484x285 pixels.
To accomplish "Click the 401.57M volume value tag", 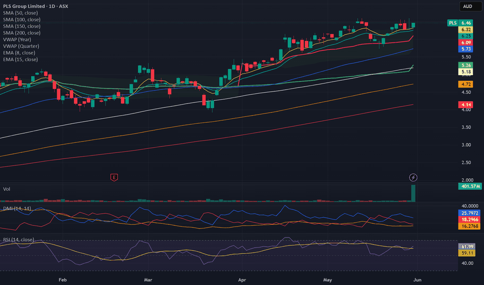I will (x=470, y=187).
